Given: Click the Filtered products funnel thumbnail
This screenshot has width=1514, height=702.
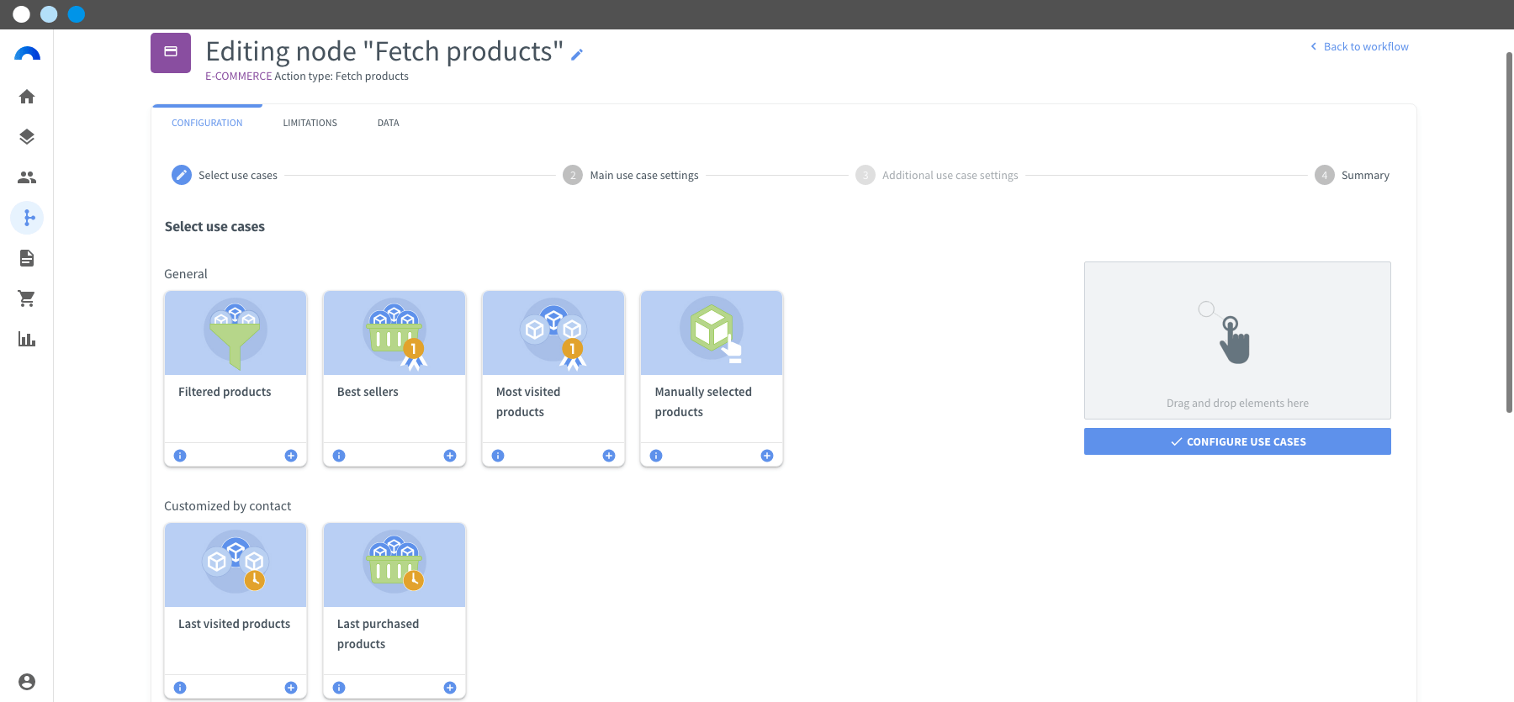Looking at the screenshot, I should pyautogui.click(x=236, y=333).
